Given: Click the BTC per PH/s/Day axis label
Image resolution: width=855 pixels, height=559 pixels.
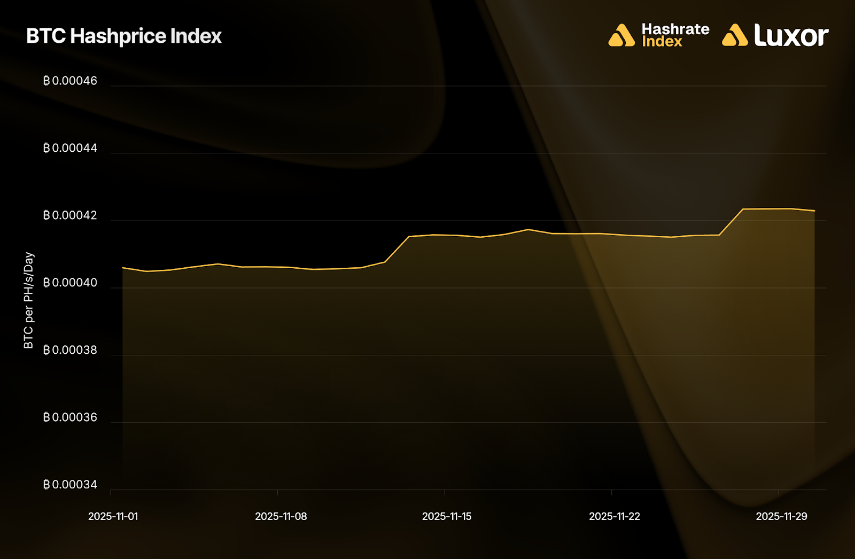Looking at the screenshot, I should (x=29, y=300).
